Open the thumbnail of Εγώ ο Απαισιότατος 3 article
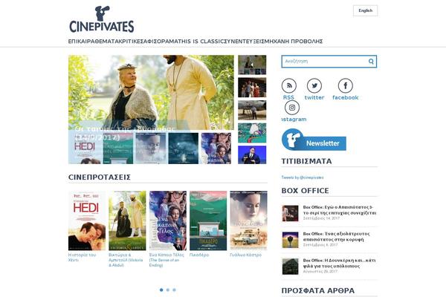 [x=290, y=213]
